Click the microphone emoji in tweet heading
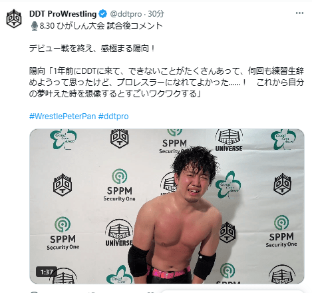Viewport: 312px width, 293px height. coord(34,26)
